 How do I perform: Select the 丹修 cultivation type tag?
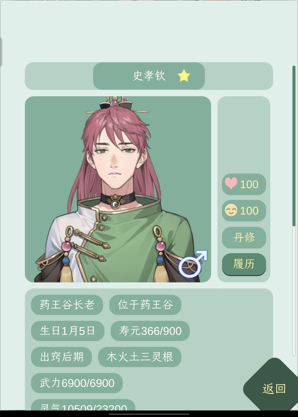[x=244, y=237]
